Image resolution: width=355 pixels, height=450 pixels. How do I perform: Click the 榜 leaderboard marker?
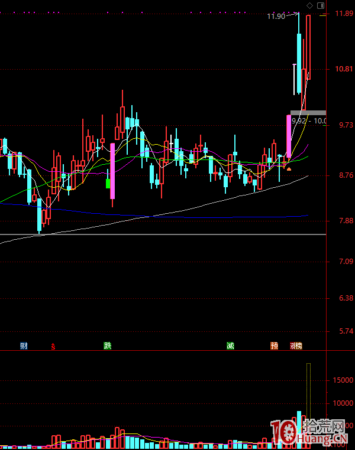tap(298, 346)
